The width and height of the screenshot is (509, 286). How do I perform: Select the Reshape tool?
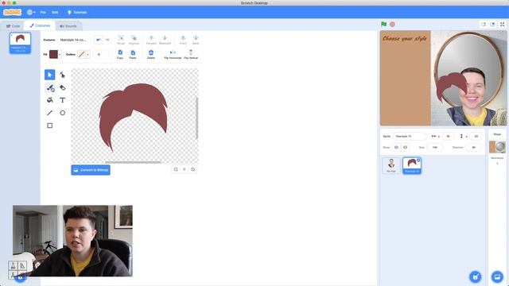[62, 75]
